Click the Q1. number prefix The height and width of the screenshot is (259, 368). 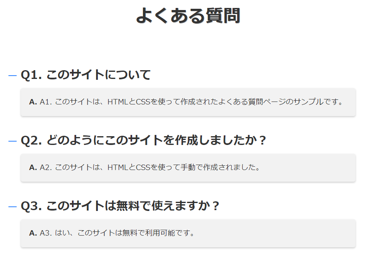(x=31, y=75)
